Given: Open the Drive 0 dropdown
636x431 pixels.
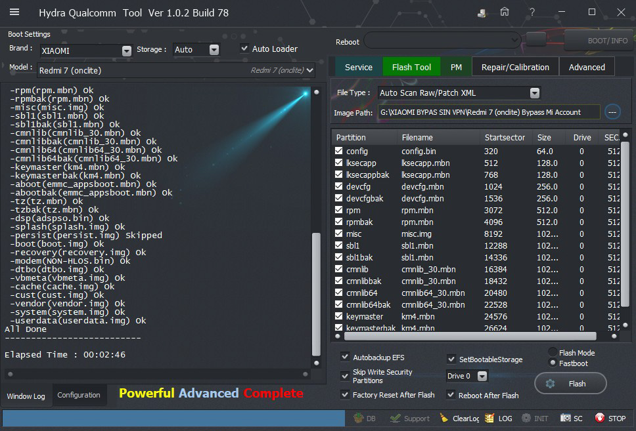Looking at the screenshot, I should tap(482, 376).
